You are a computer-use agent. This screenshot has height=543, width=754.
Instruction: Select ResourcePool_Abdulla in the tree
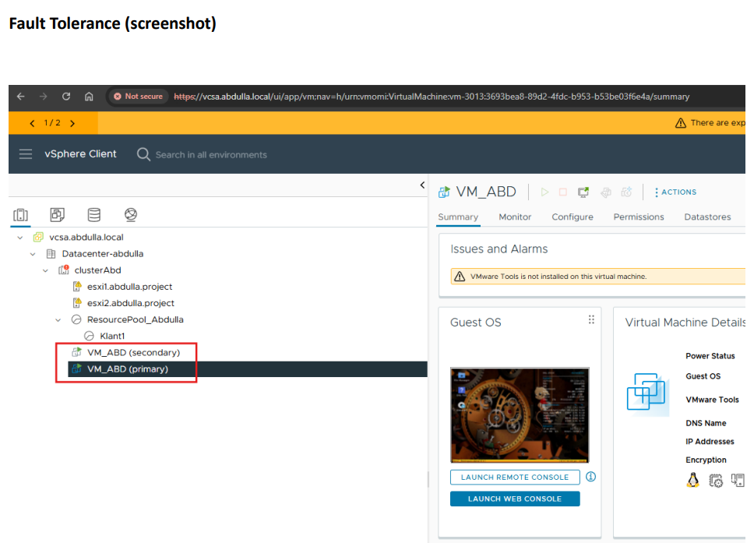click(135, 319)
